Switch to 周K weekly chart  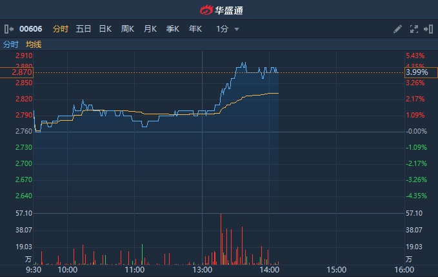tap(128, 29)
